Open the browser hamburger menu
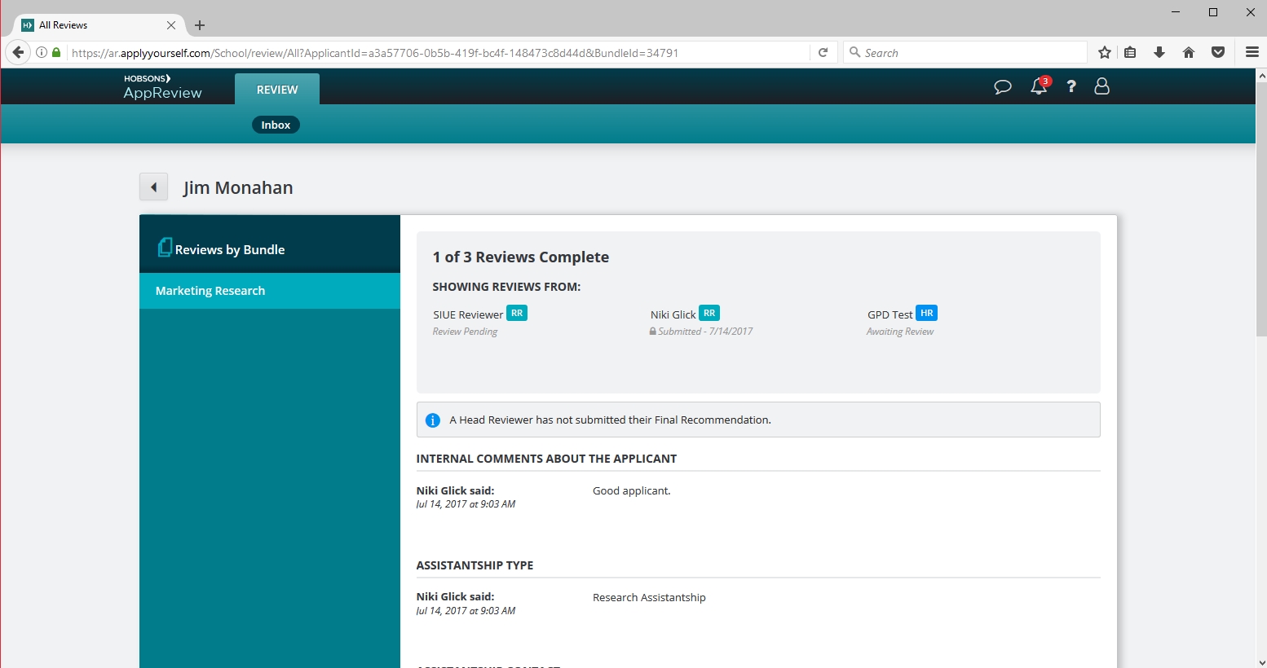 click(1252, 53)
